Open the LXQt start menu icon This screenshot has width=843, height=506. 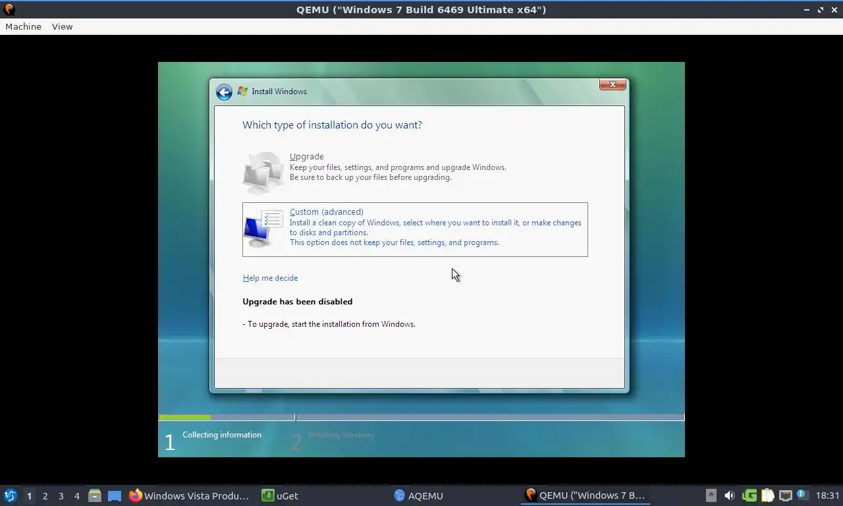tap(11, 495)
